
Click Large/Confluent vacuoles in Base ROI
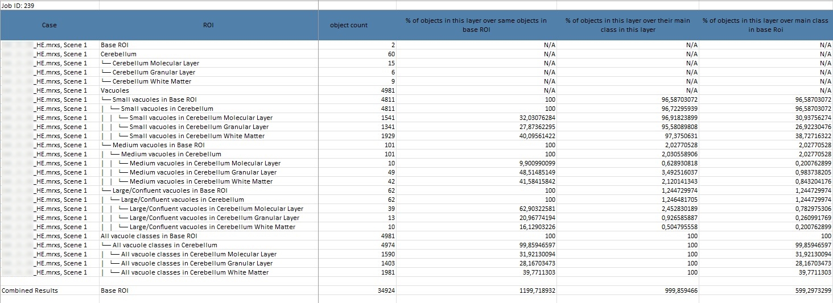pos(170,190)
